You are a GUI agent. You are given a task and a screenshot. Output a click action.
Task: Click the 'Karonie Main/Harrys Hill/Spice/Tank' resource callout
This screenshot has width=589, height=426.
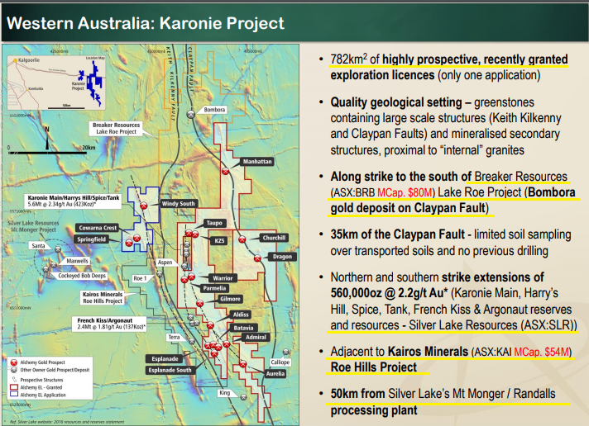point(74,201)
